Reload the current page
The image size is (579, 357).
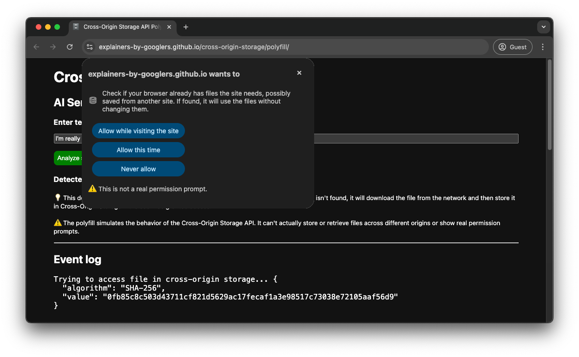(70, 47)
